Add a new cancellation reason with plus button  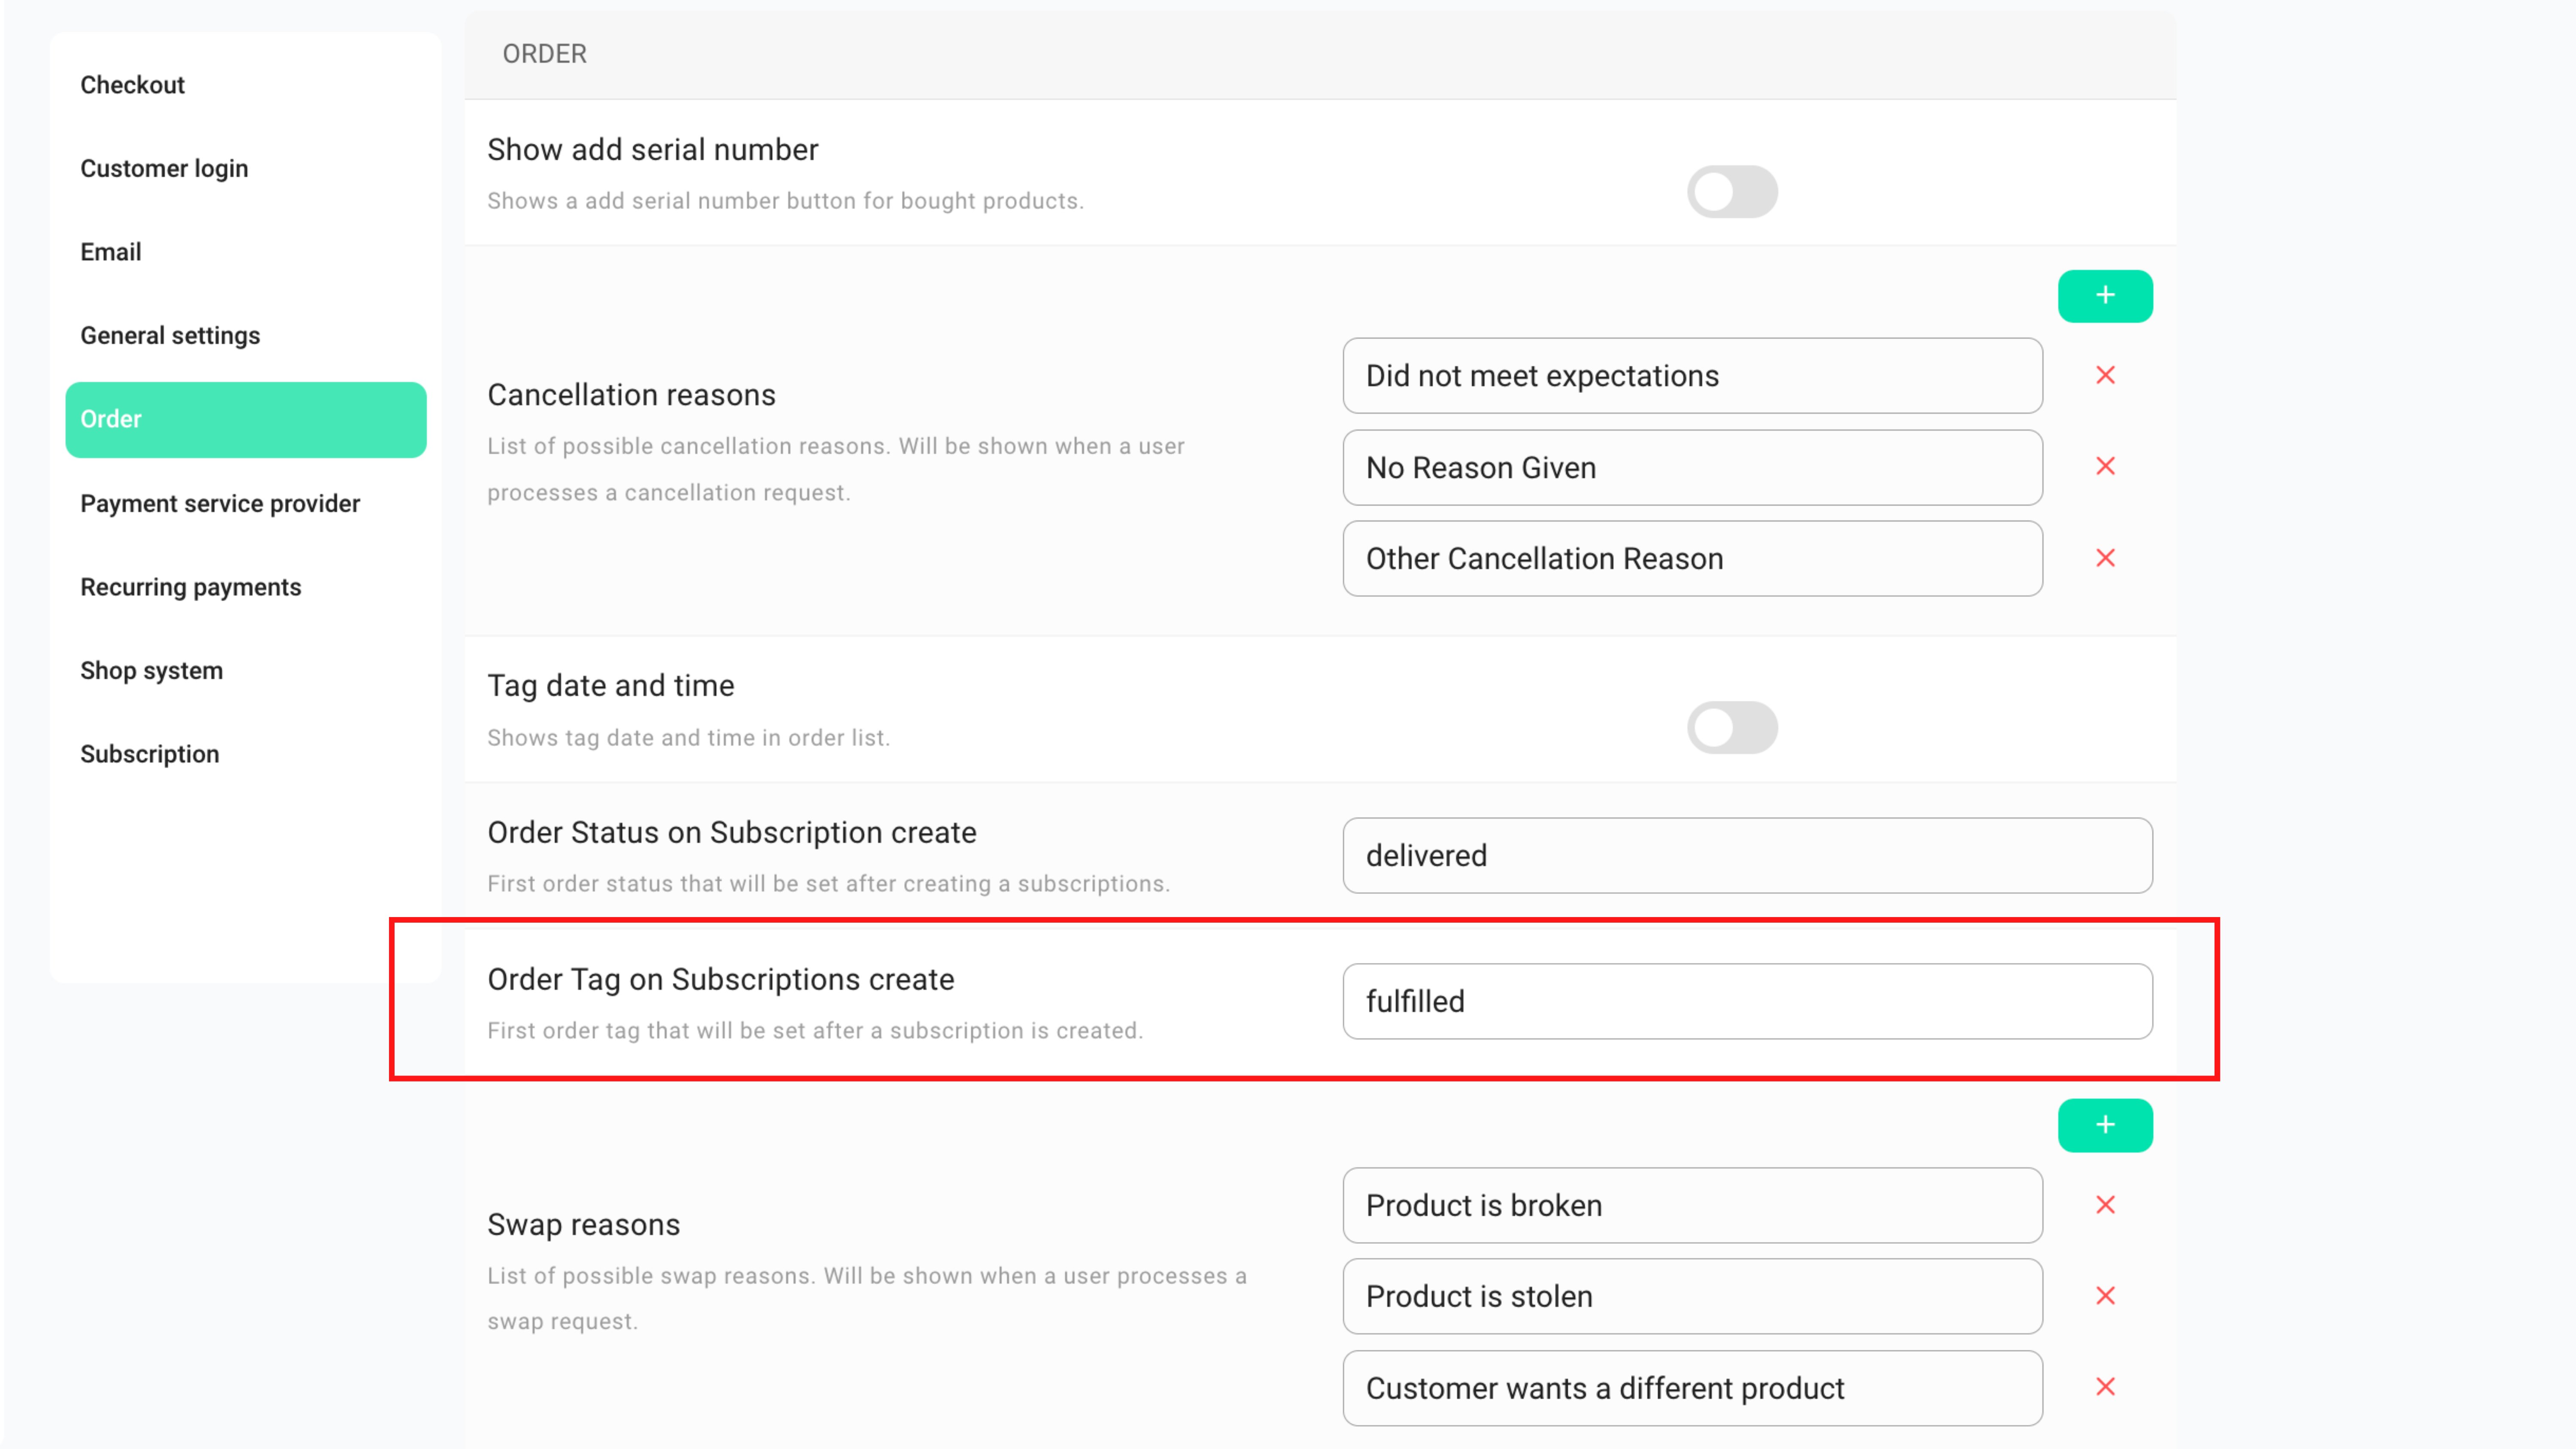(2105, 296)
